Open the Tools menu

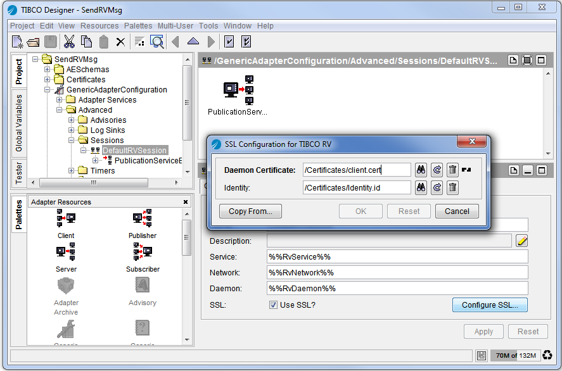[208, 26]
